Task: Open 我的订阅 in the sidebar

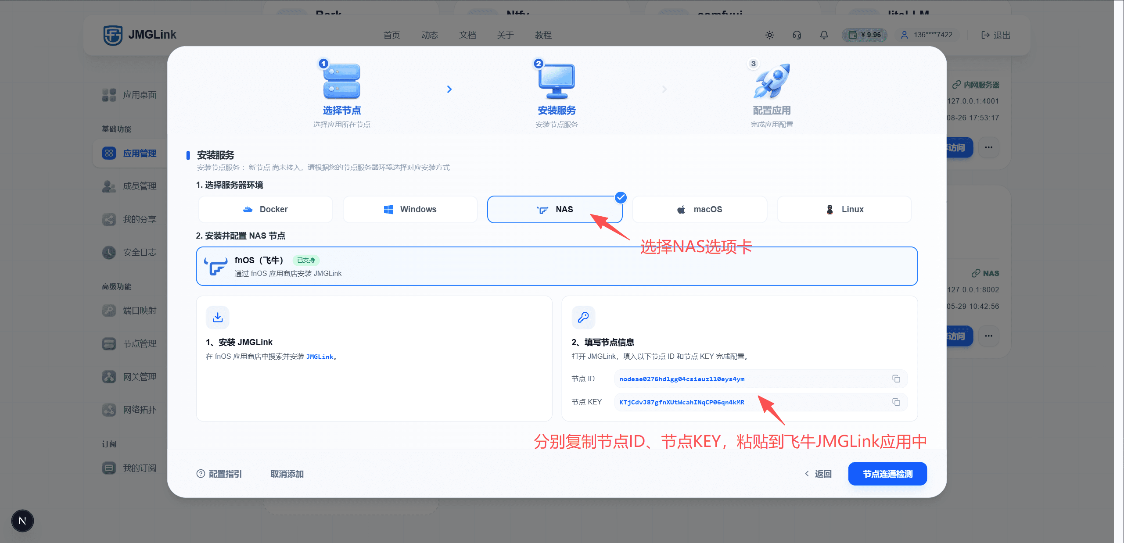Action: 129,468
